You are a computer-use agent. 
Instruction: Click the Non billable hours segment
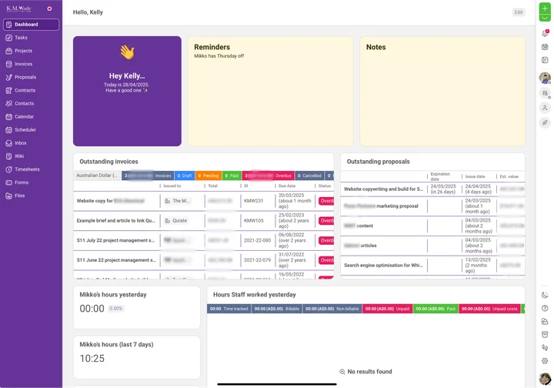tap(332, 309)
